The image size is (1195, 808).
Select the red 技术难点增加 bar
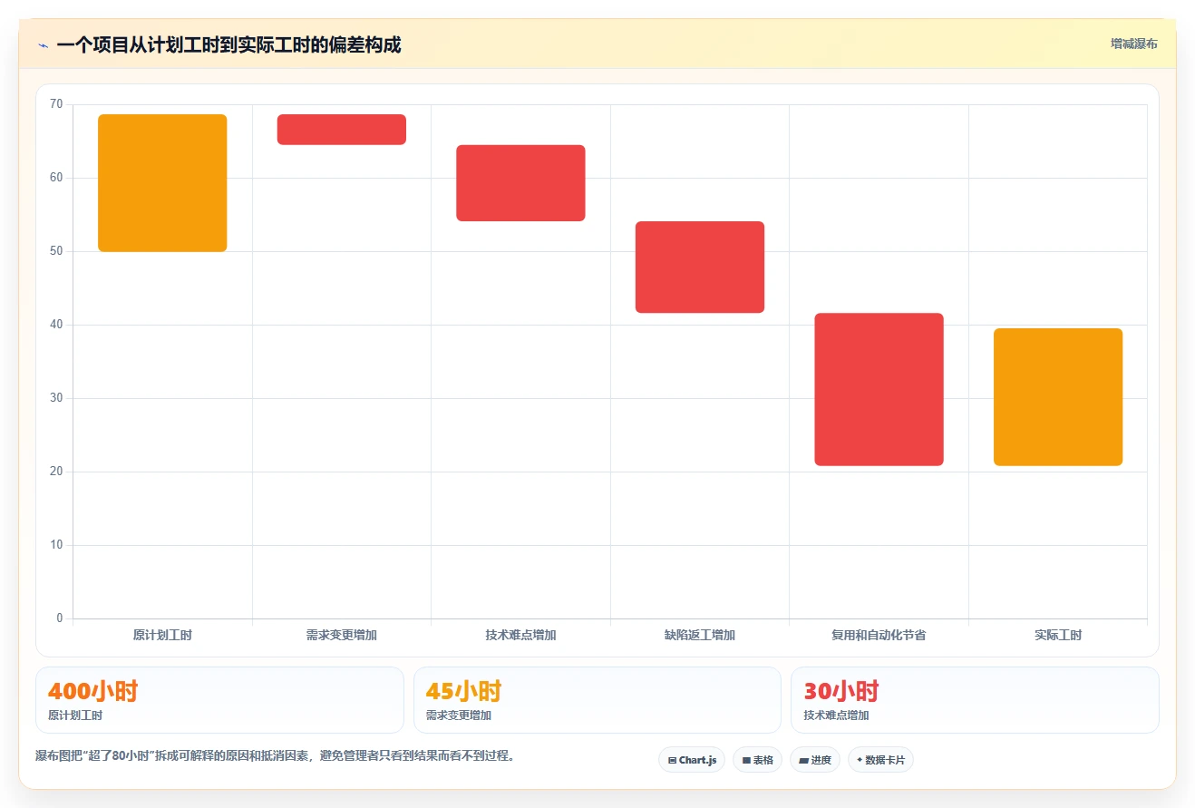pyautogui.click(x=520, y=183)
